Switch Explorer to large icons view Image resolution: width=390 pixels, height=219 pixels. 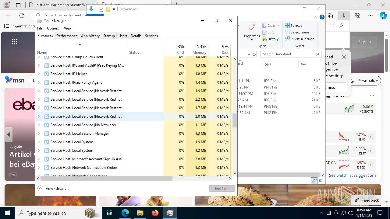[x=321, y=181]
